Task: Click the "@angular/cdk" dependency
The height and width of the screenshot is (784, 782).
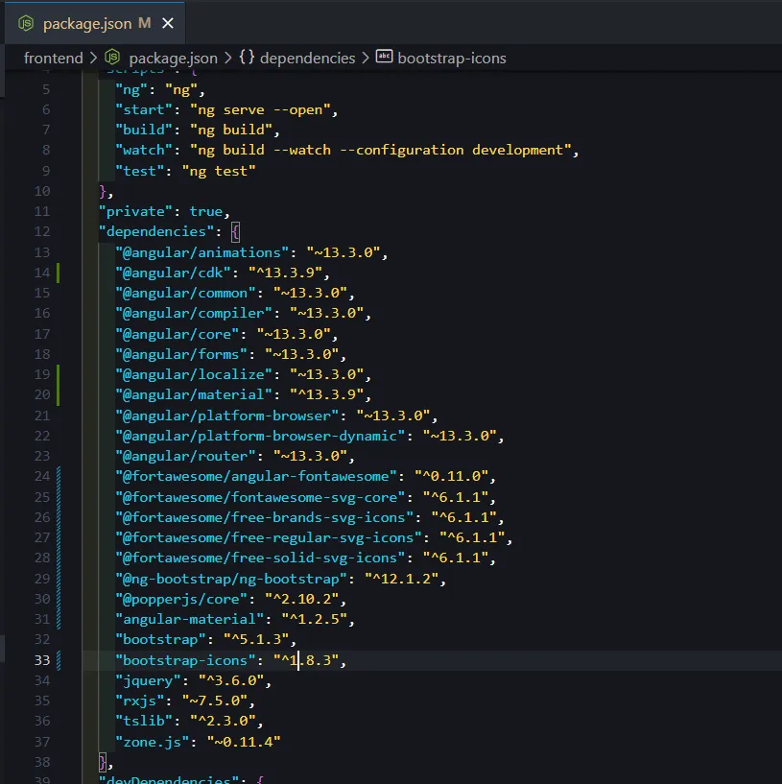Action: (x=173, y=273)
